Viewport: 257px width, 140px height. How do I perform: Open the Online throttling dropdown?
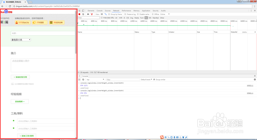(x=165, y=14)
